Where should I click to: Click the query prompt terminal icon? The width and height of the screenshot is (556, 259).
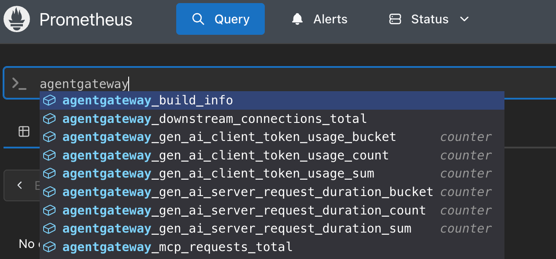[x=19, y=83]
